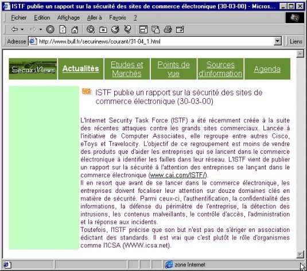Expand the address bar dropdown
Viewport: 307px width, 271px height.
pyautogui.click(x=277, y=41)
